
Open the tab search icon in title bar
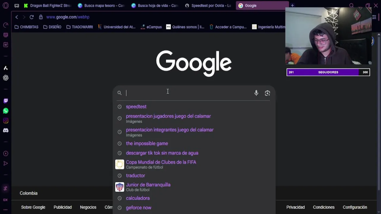click(352, 6)
